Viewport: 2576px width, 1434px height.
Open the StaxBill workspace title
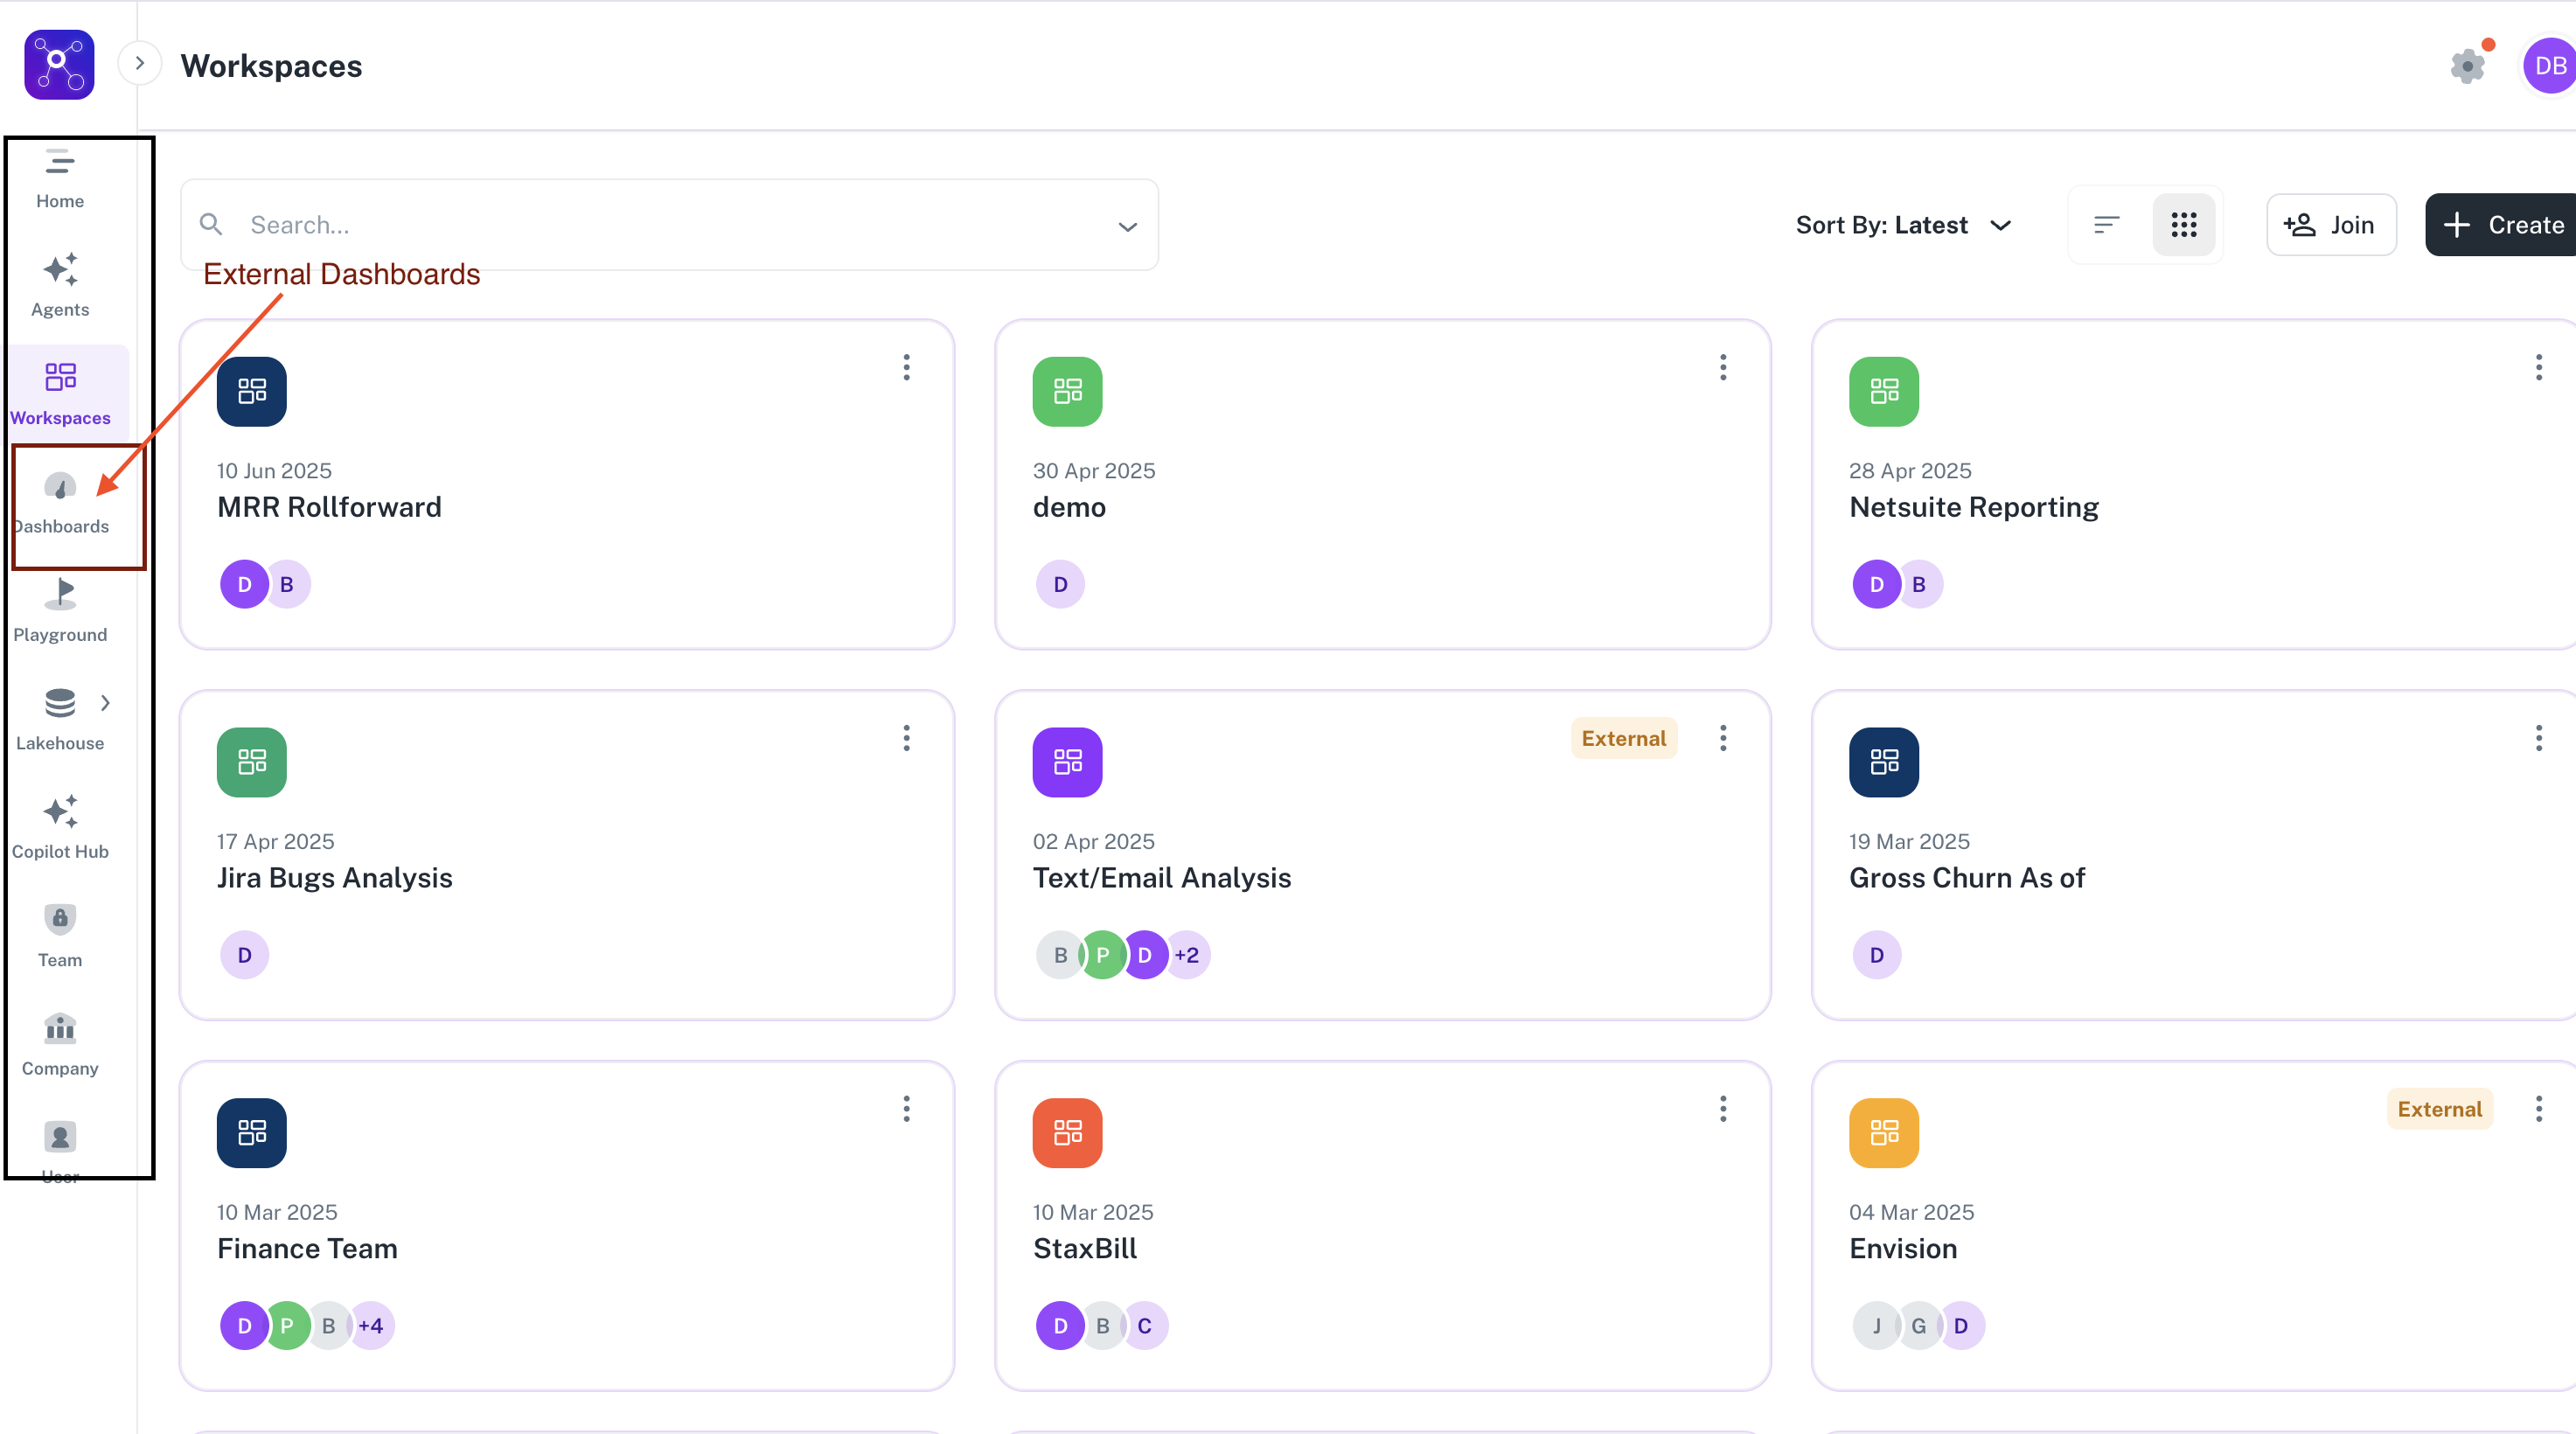click(1085, 1248)
